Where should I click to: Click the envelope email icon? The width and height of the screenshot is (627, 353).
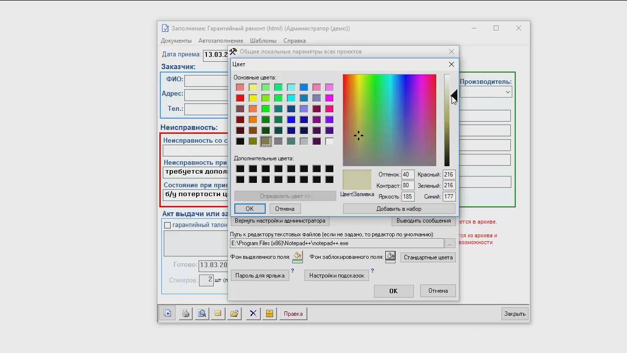click(218, 313)
